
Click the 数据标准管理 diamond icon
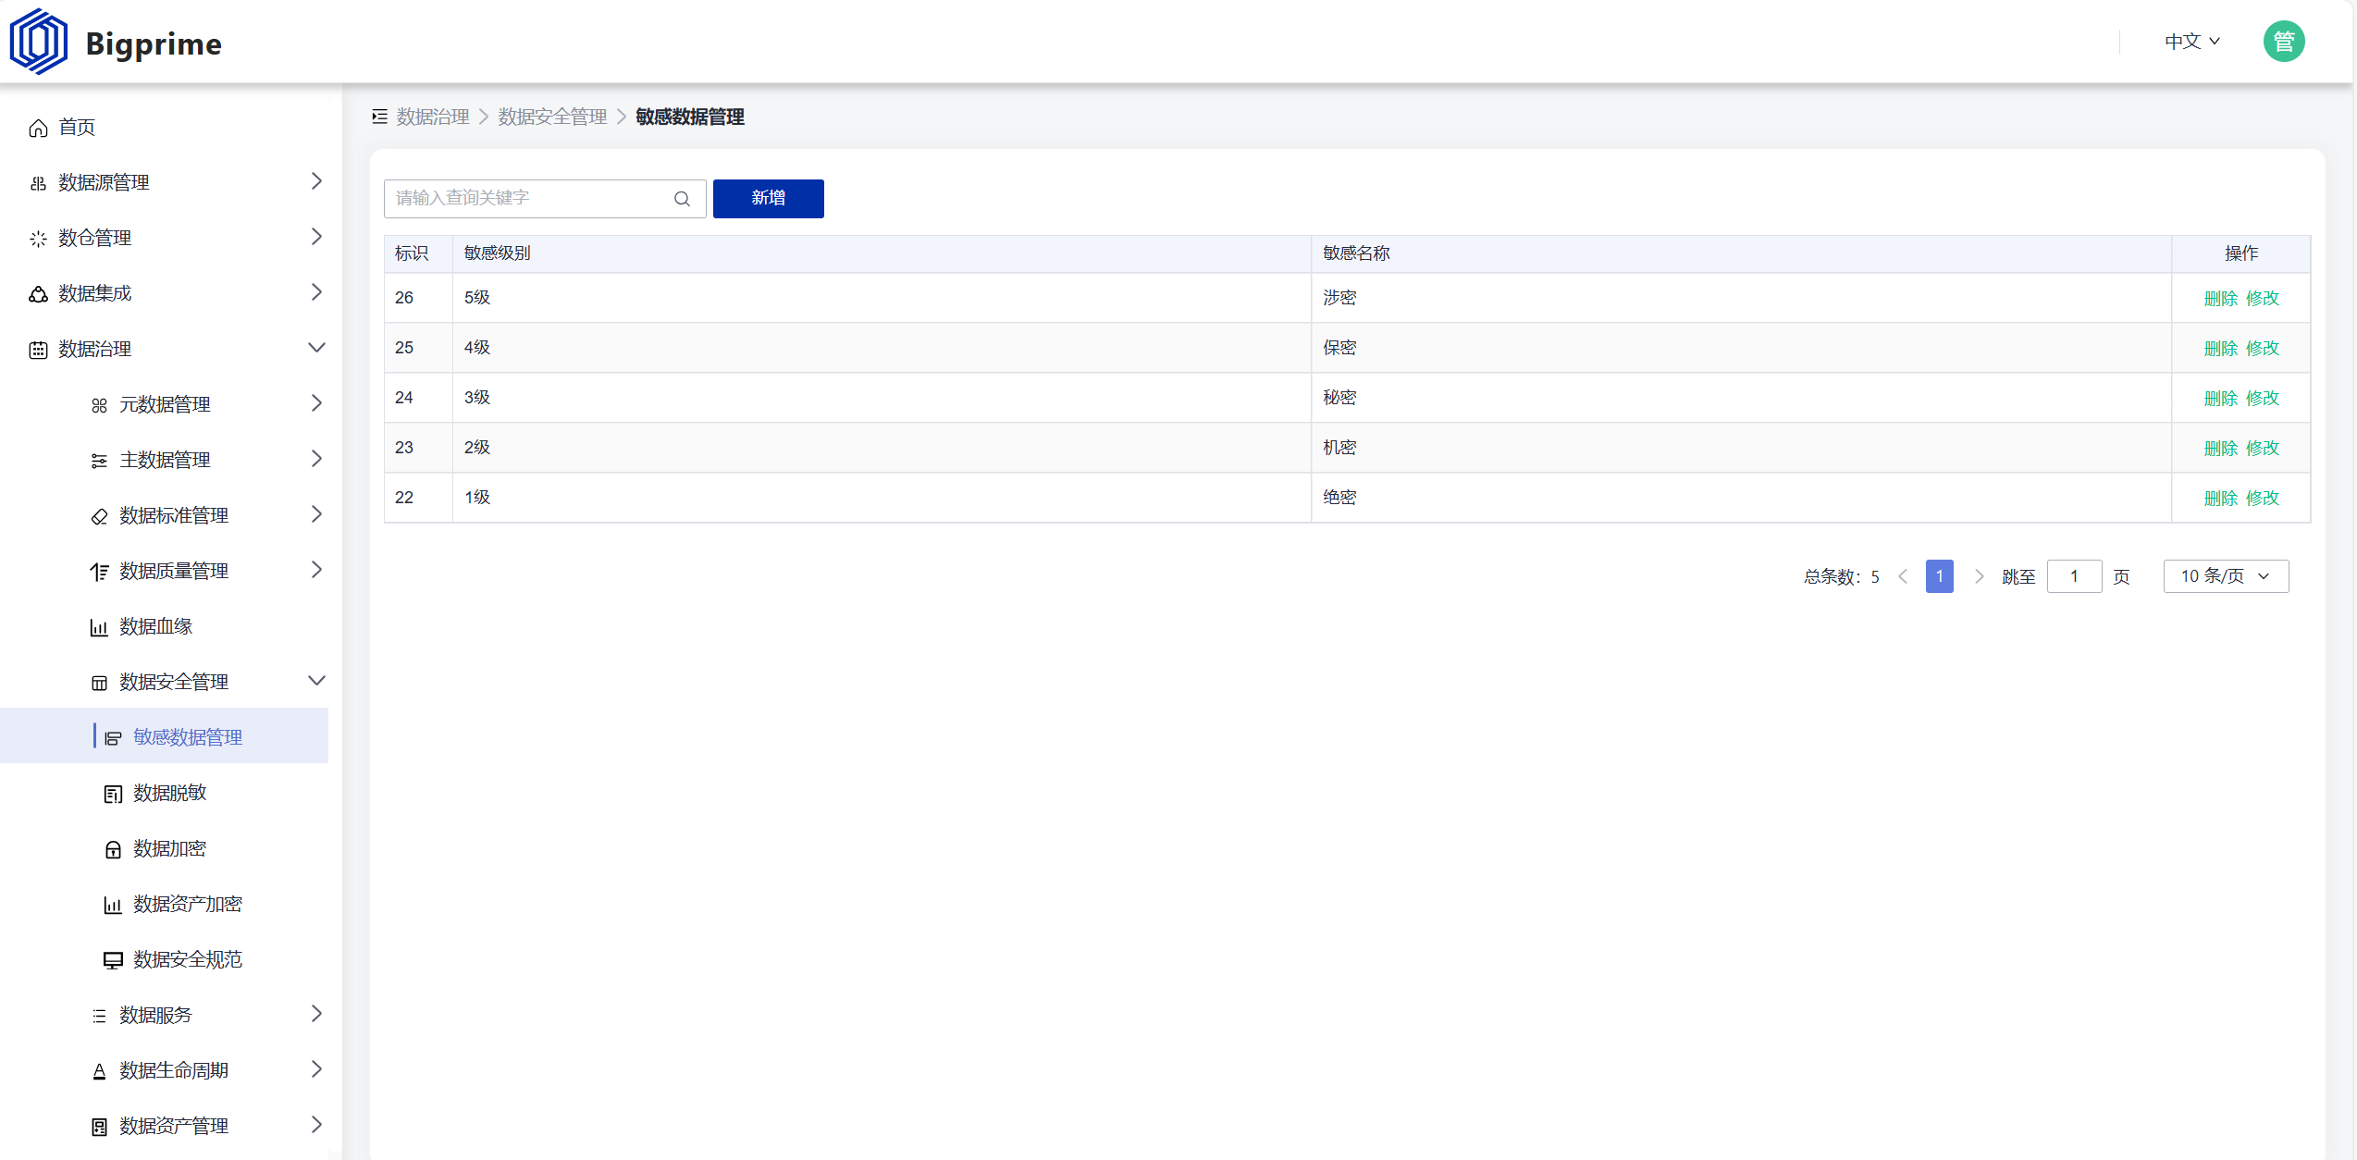coord(99,516)
